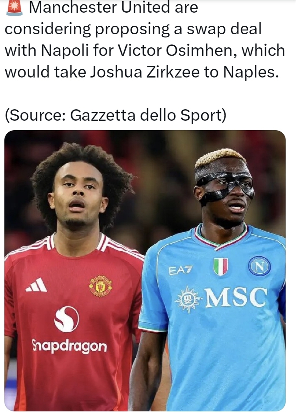Click the Manchester United crest on shirt
The image size is (296, 413).
(x=100, y=286)
